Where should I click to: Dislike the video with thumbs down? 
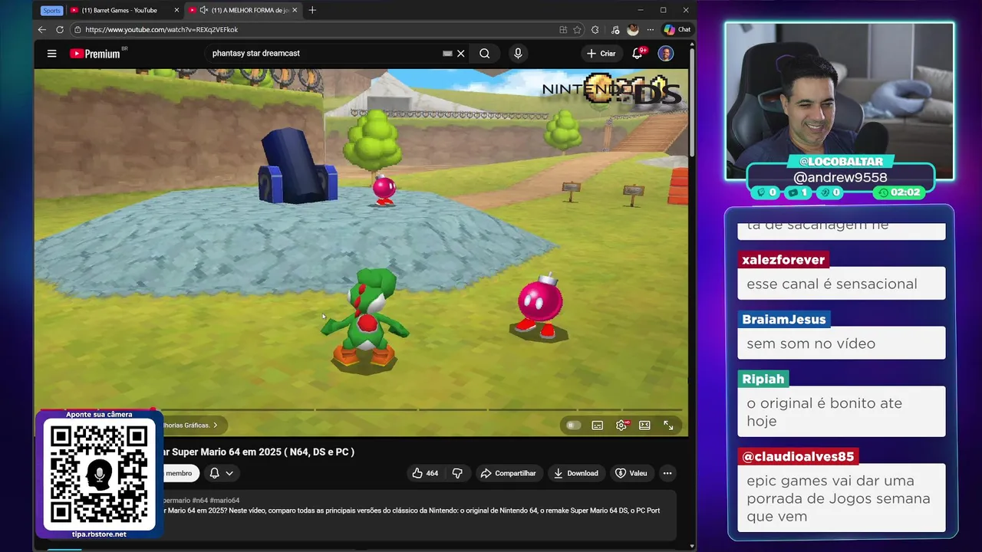pos(457,473)
